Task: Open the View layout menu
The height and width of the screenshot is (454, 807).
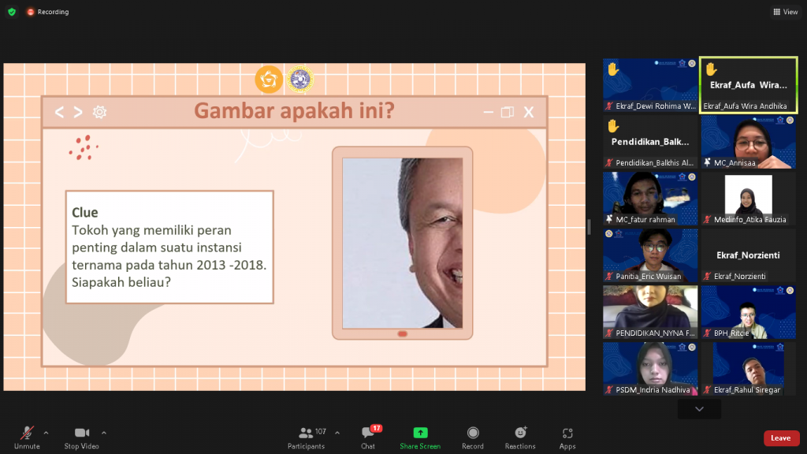Action: 786,11
